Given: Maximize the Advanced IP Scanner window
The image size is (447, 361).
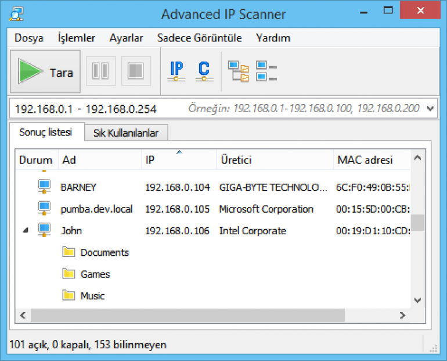Looking at the screenshot, I should 388,11.
